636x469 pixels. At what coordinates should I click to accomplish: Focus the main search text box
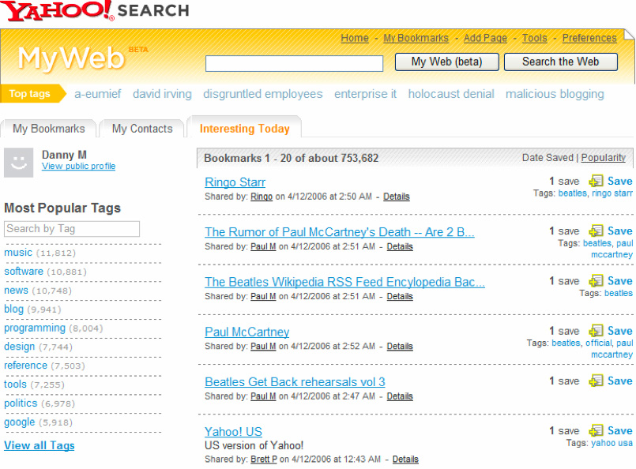click(294, 63)
